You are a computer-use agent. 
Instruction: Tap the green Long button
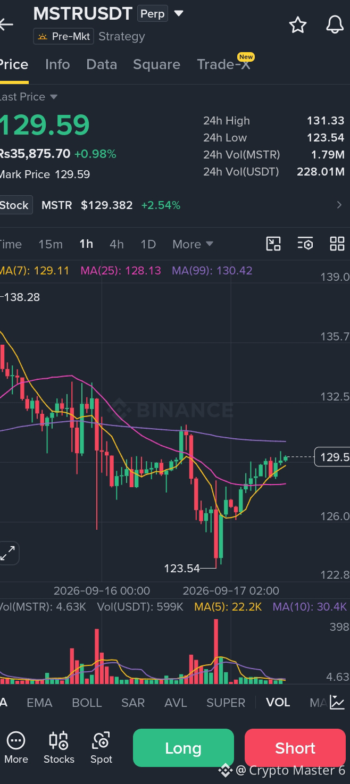coord(184,748)
